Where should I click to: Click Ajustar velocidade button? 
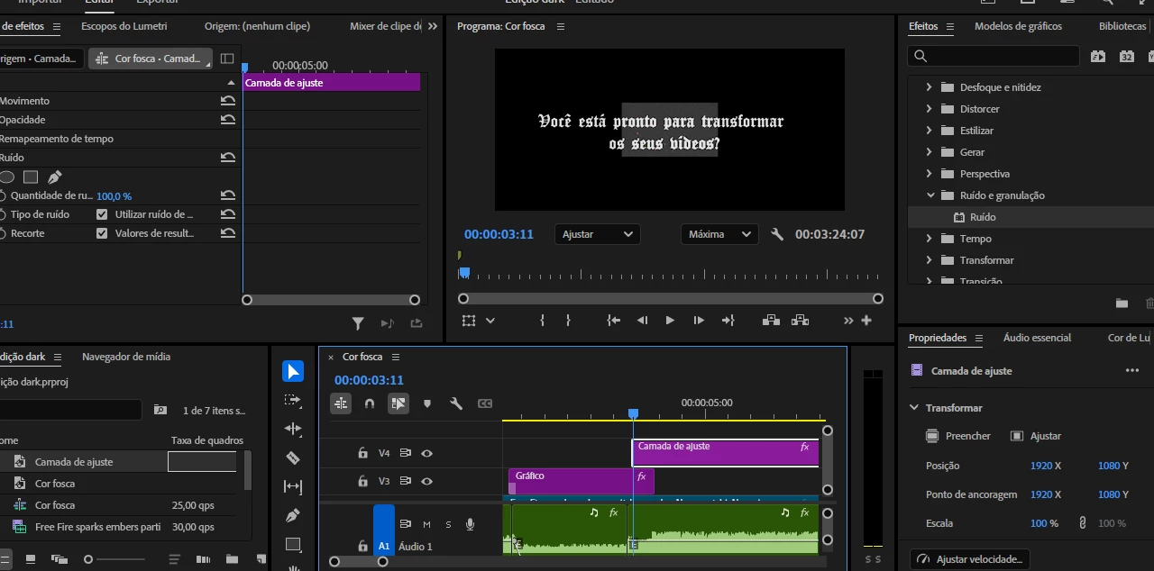point(970,559)
